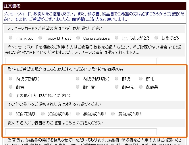189x145 pixels.
Task: Choose the 御年賀 noshi option
Action: tap(78, 87)
